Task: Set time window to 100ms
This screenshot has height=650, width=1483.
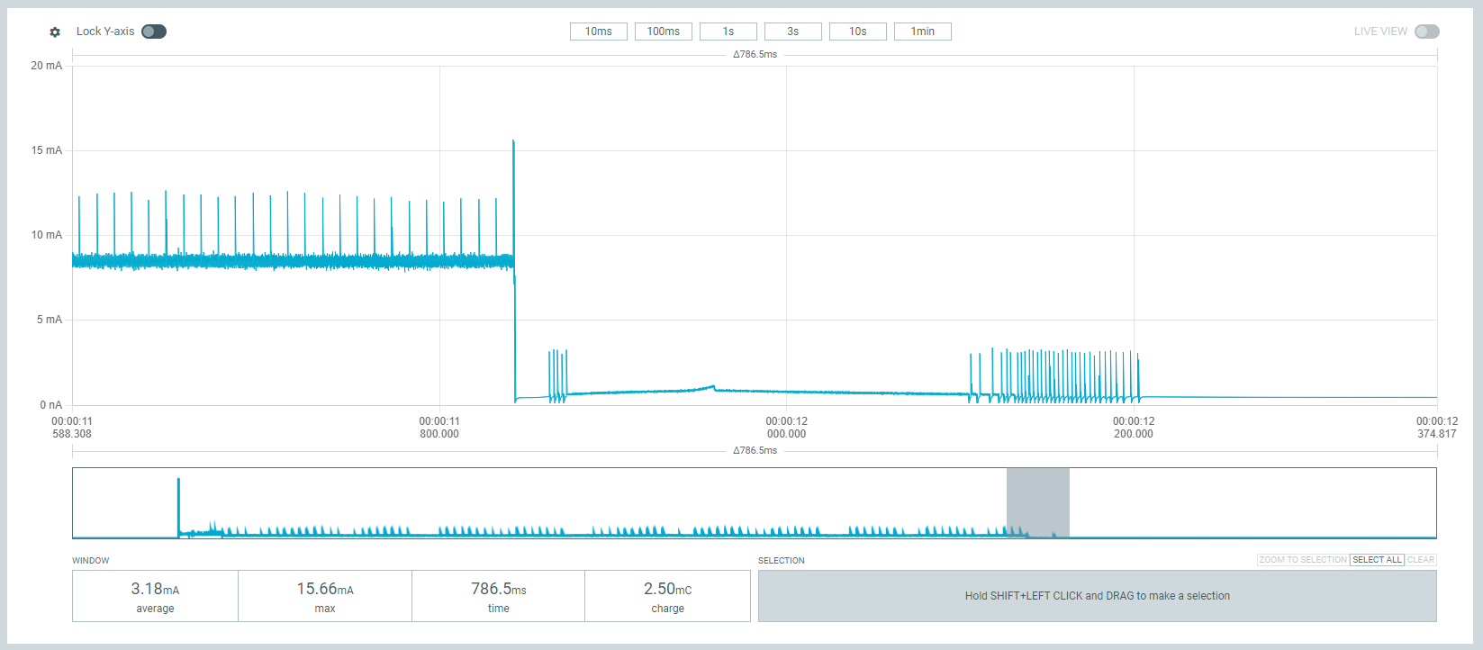Action: 664,32
